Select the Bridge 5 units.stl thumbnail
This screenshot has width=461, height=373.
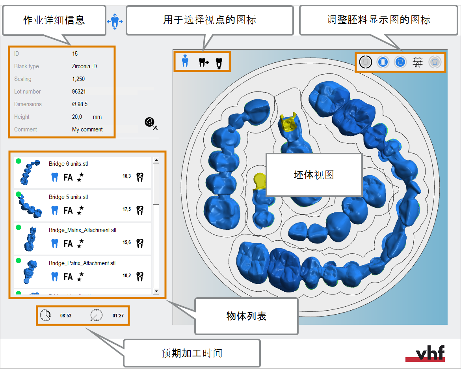point(30,206)
